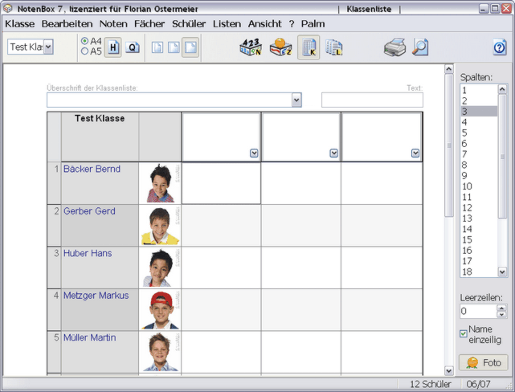
Task: Open the Z report icon
Action: [280, 47]
